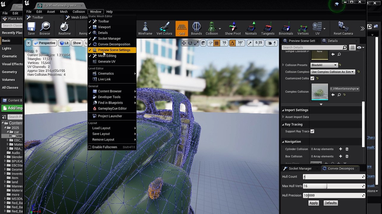Open the Collision menu in menu bar
Screen dimensions: 382x214
[79, 12]
